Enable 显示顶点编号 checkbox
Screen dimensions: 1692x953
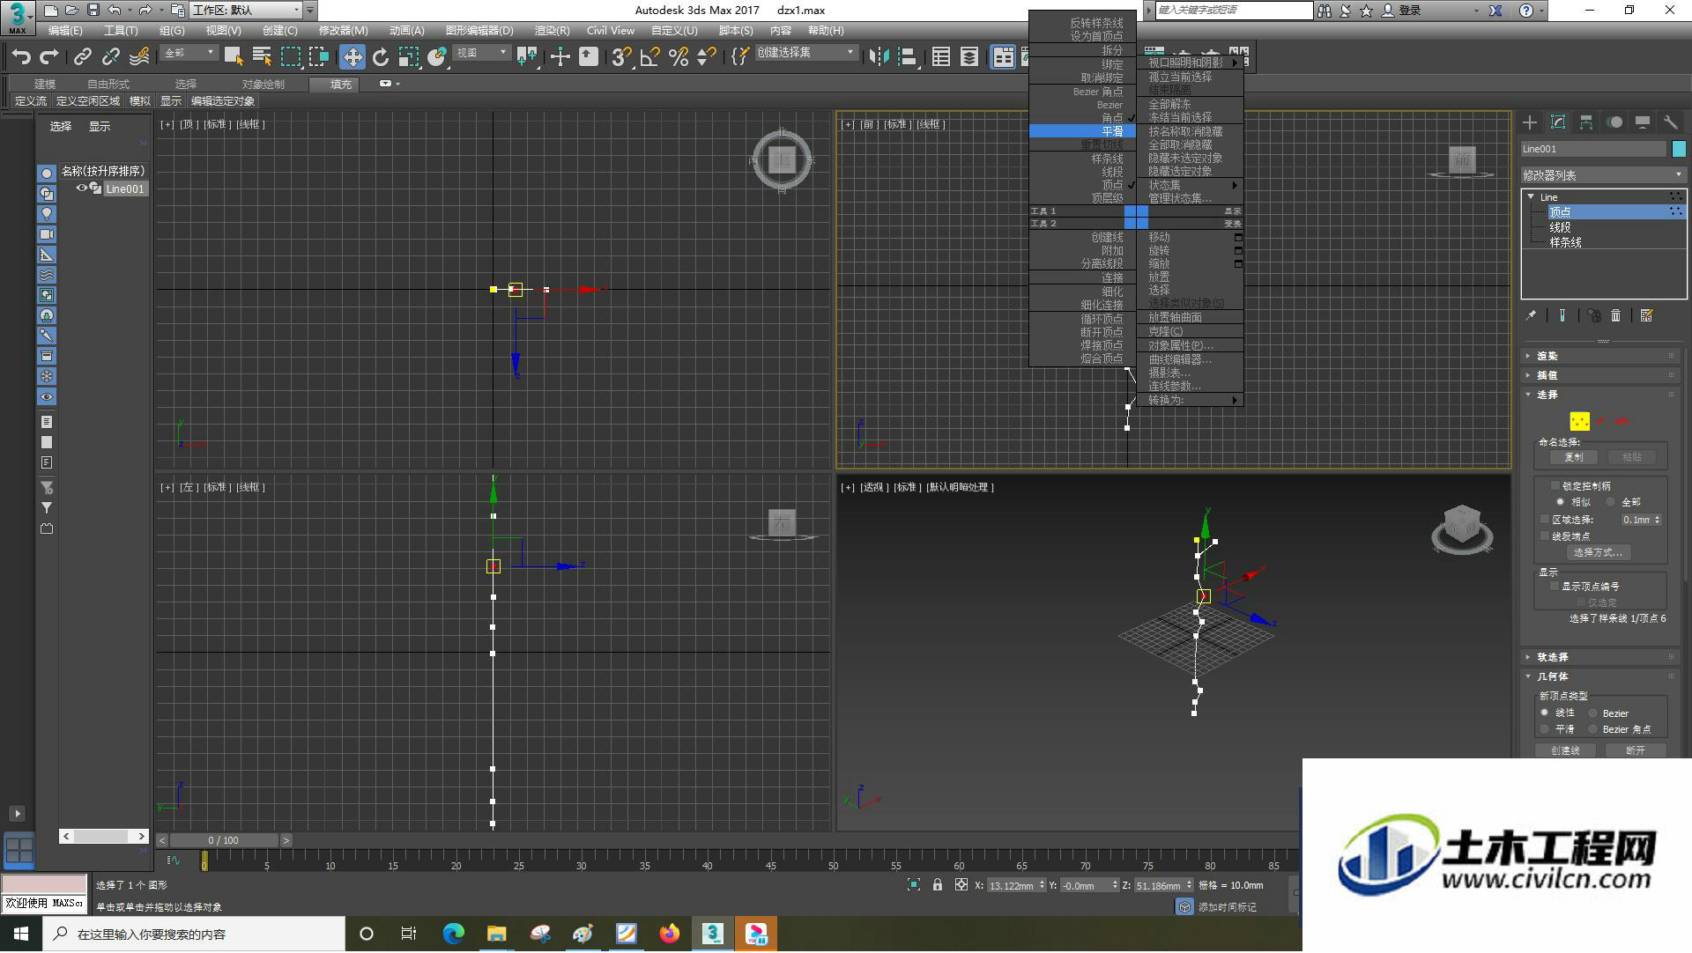pos(1555,586)
